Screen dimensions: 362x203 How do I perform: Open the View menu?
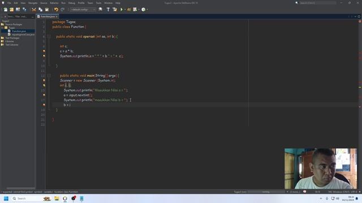pos(23,3)
